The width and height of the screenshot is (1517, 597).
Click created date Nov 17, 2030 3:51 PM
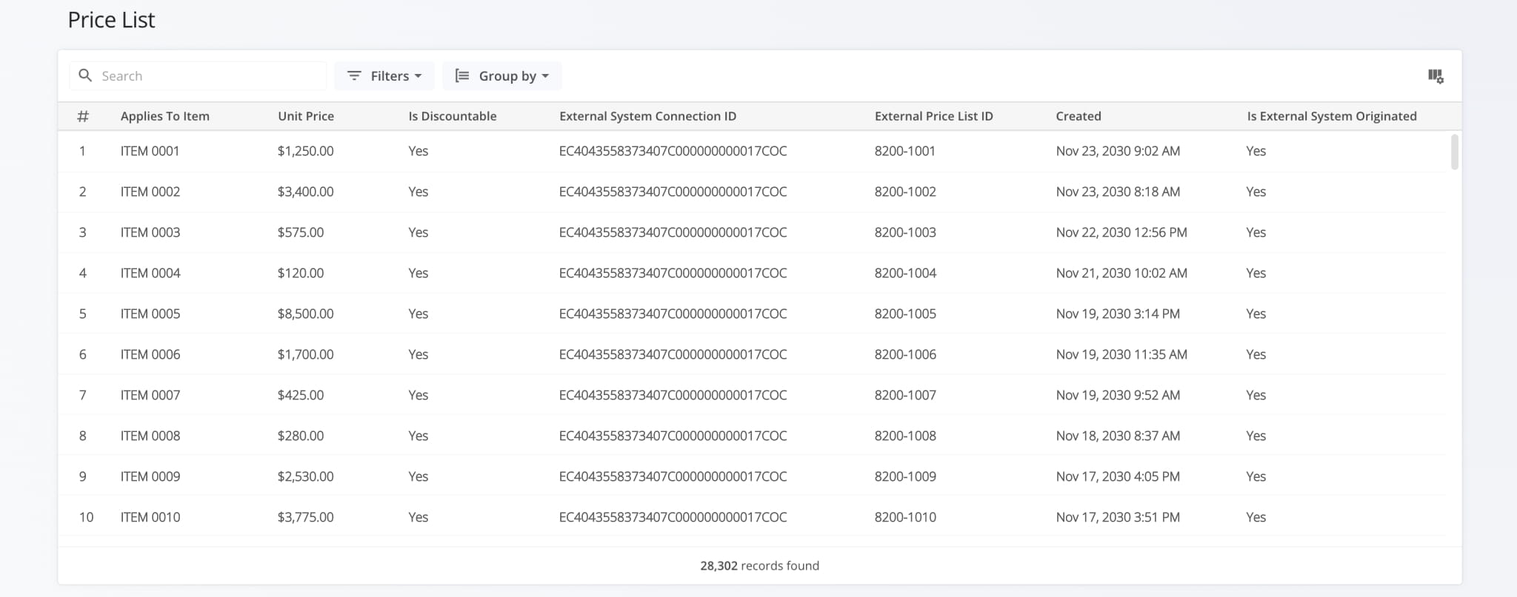(x=1118, y=517)
